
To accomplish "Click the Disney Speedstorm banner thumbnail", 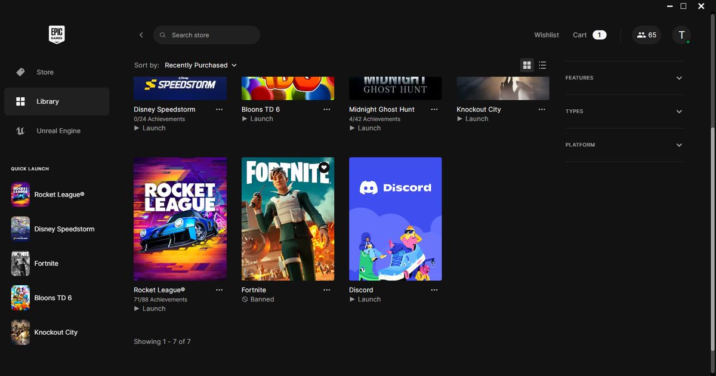I will [180, 88].
